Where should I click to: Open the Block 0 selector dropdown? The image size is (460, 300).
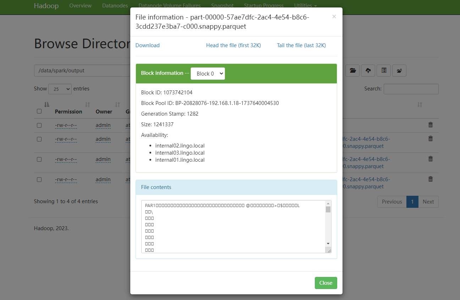(208, 74)
